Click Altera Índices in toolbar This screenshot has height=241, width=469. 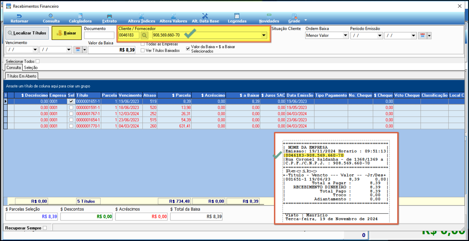click(x=142, y=18)
